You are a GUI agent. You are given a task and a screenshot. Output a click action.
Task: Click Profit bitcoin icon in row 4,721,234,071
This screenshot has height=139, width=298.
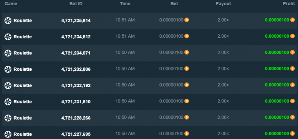(x=292, y=52)
